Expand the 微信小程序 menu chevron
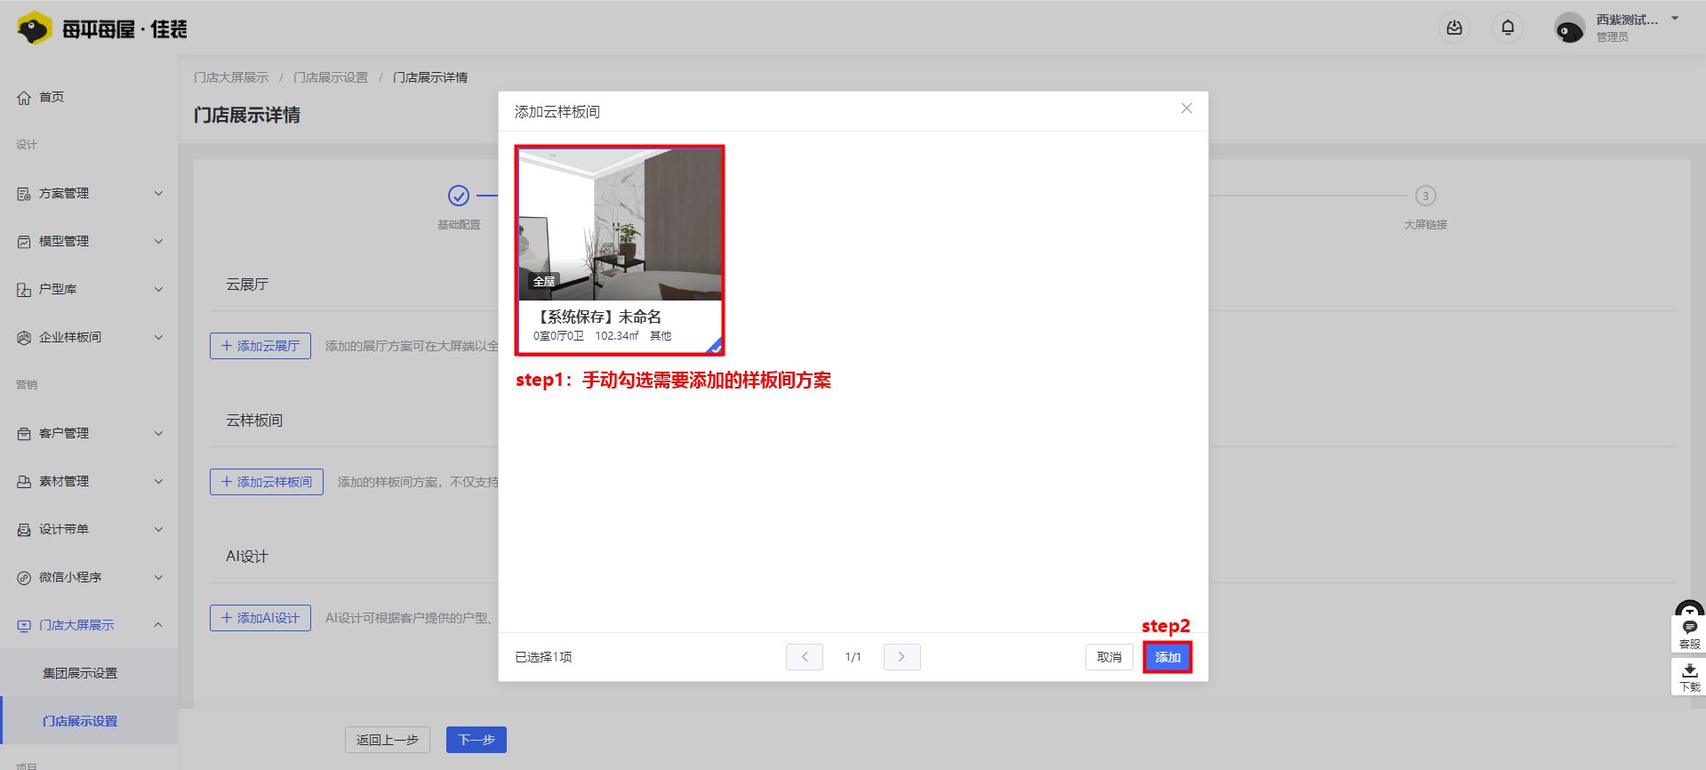Image resolution: width=1706 pixels, height=770 pixels. (158, 578)
